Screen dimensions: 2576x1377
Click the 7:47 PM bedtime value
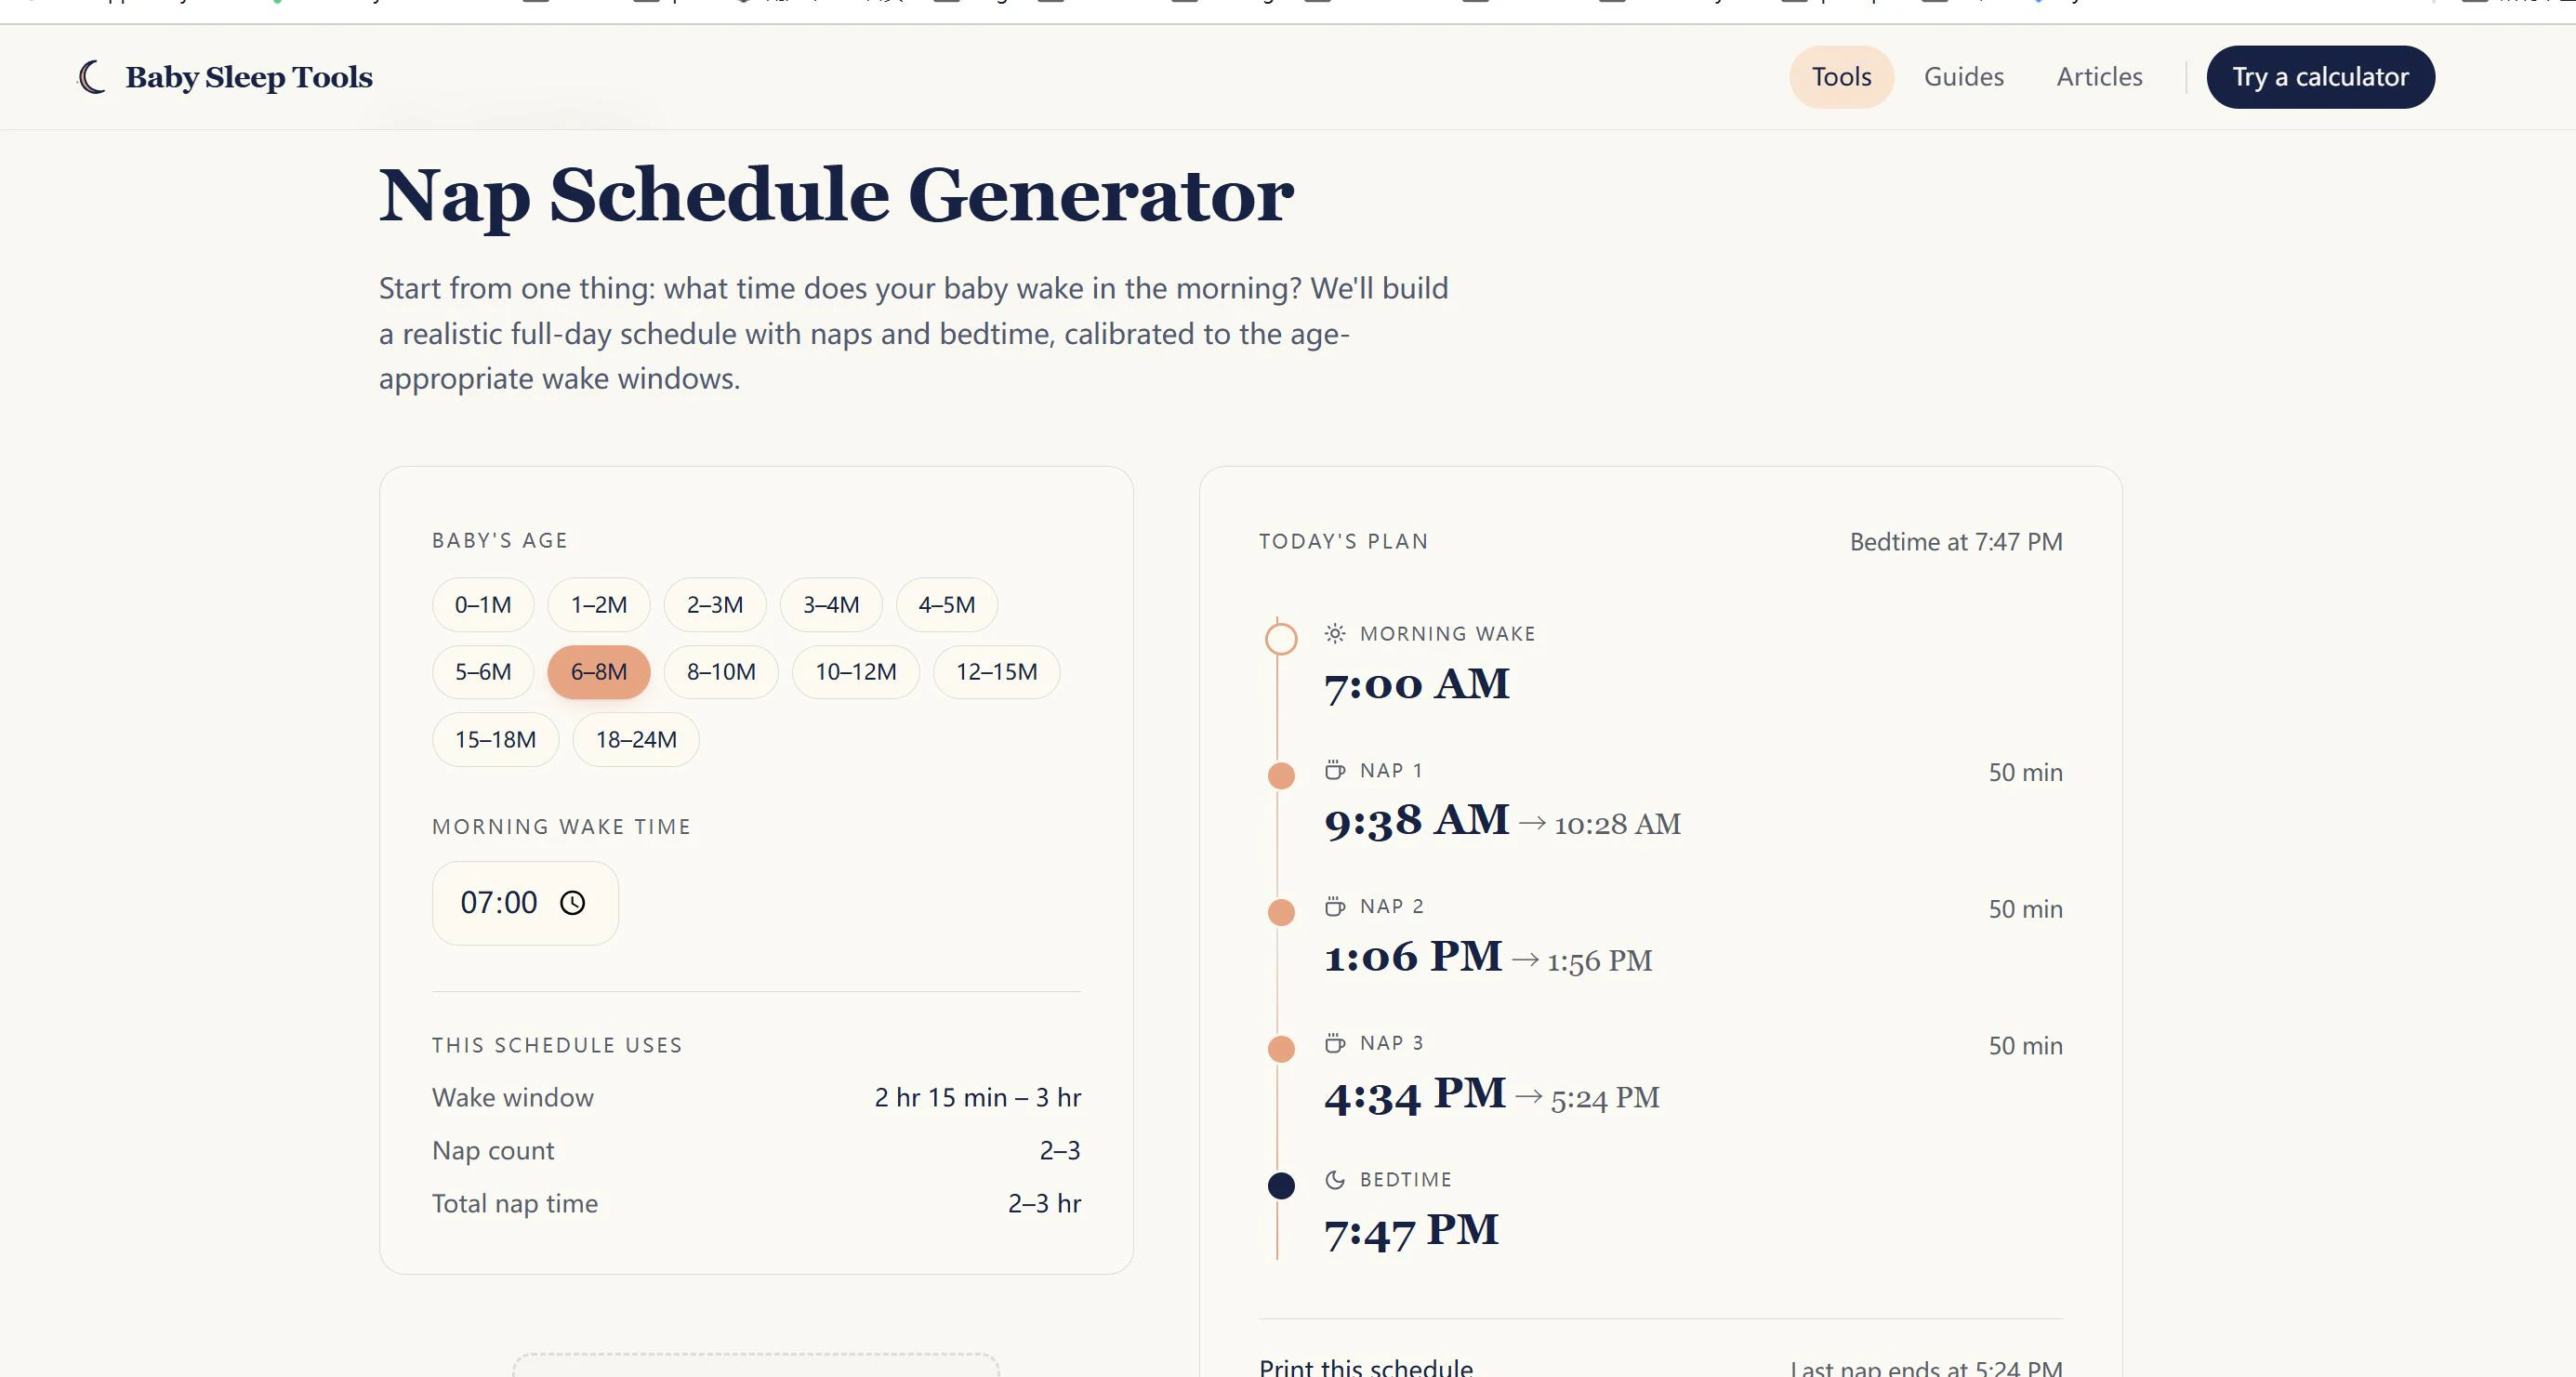tap(1412, 1231)
